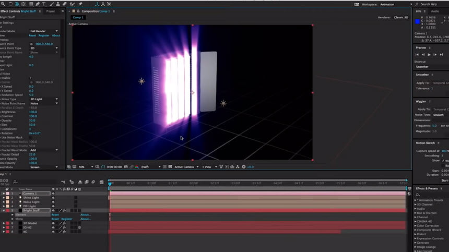Expand the Shine effect in timeline

click(13, 219)
